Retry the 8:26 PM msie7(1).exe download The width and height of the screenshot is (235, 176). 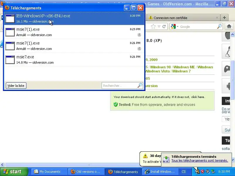coord(139,49)
